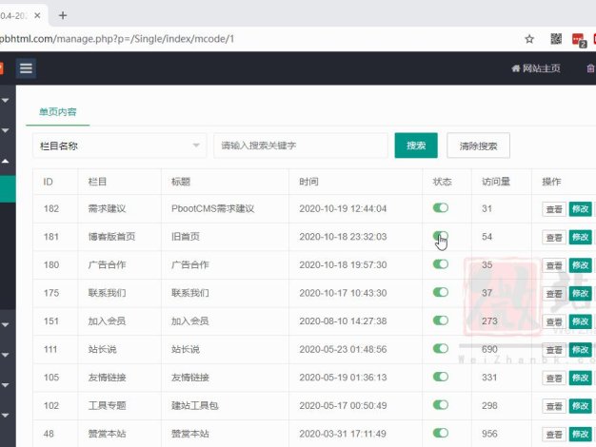Expand the first collapsed sidebar menu arrow
The width and height of the screenshot is (596, 447).
point(6,100)
